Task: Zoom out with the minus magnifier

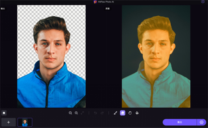Action: pyautogui.click(x=70, y=113)
